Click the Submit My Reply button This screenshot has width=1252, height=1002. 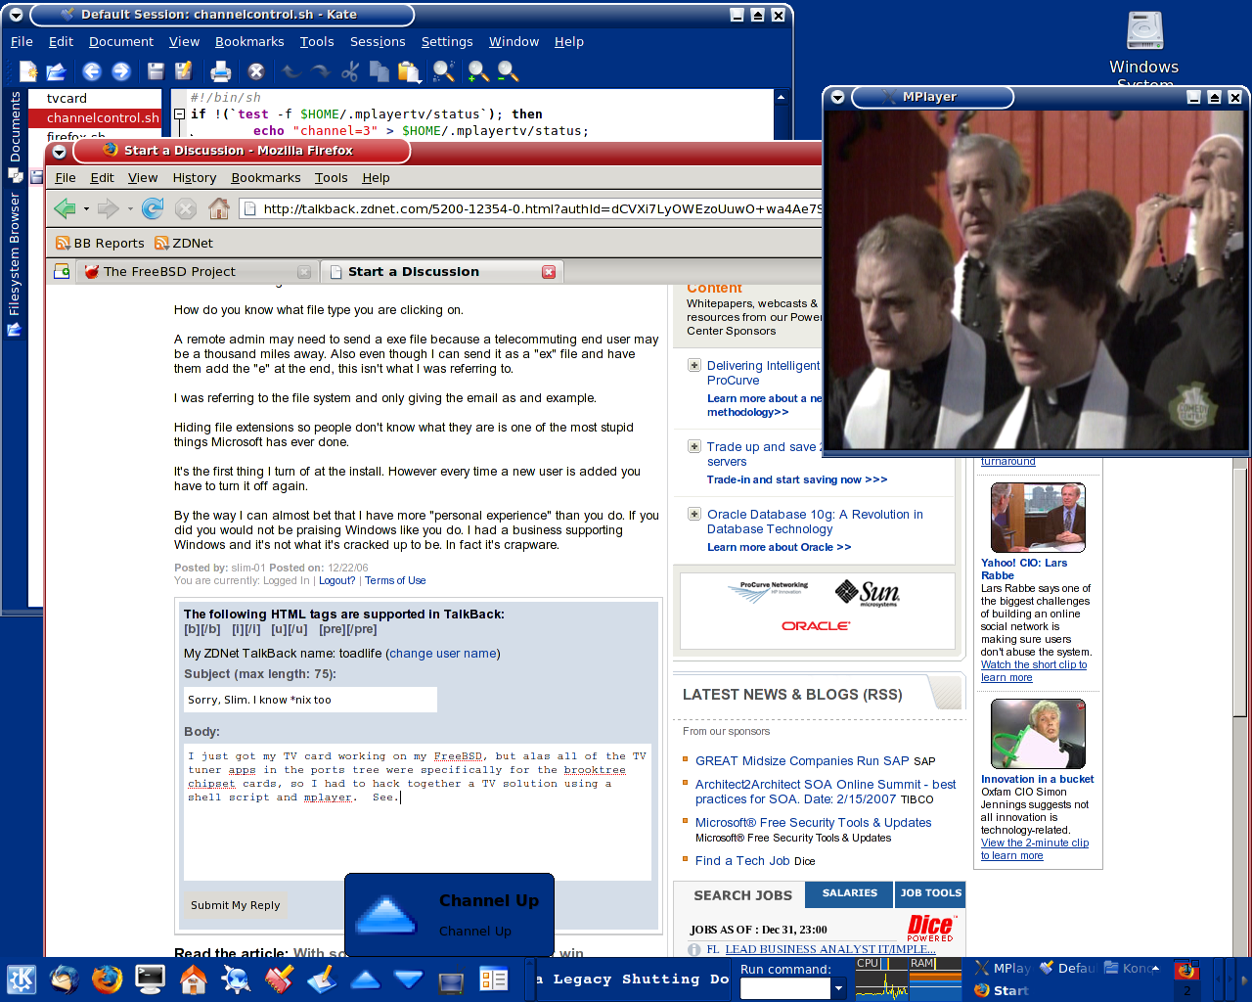[235, 905]
